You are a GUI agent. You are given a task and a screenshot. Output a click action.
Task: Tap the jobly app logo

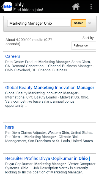tap(8, 7)
